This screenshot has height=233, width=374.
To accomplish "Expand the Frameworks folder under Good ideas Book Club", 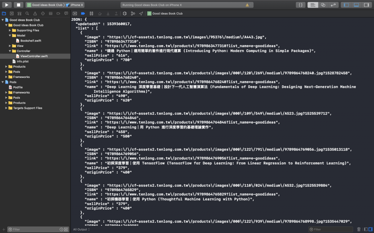I will click(x=6, y=77).
